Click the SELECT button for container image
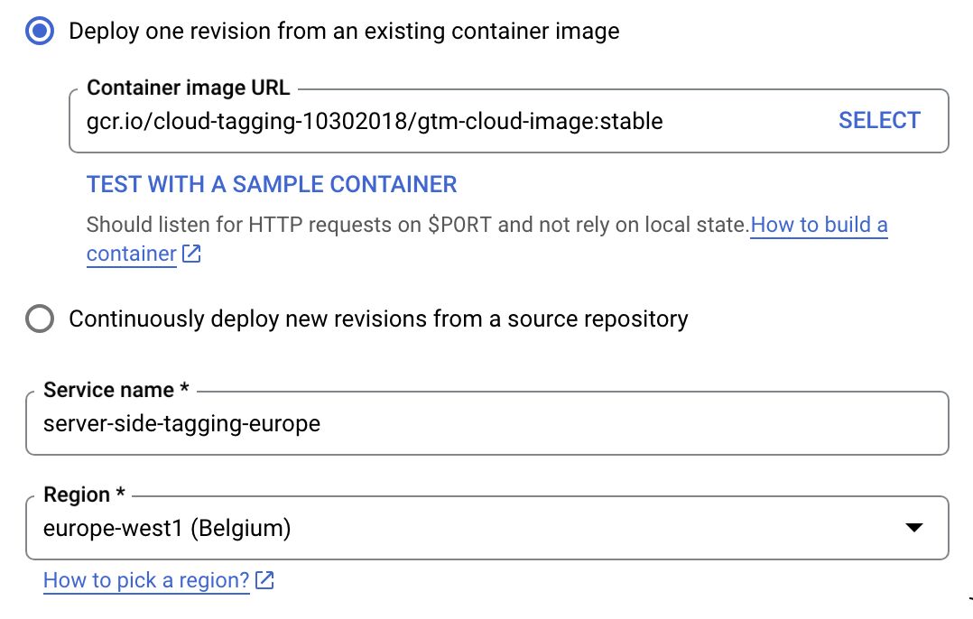Viewport: 973px width, 619px height. [879, 120]
